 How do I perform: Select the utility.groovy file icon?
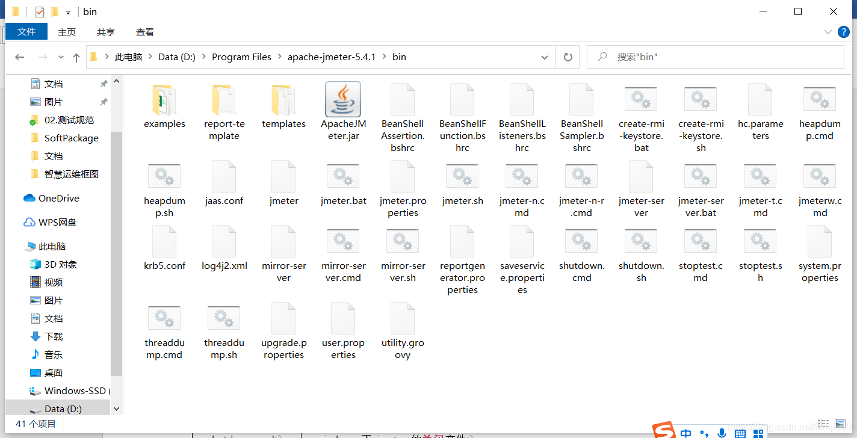[403, 318]
